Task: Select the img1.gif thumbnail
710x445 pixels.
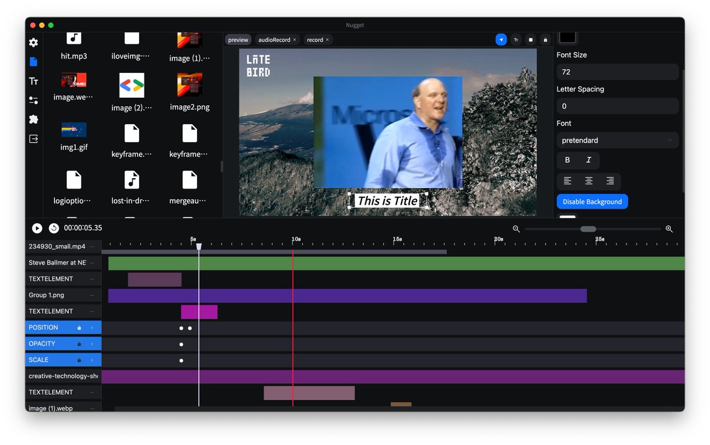Action: [x=74, y=130]
